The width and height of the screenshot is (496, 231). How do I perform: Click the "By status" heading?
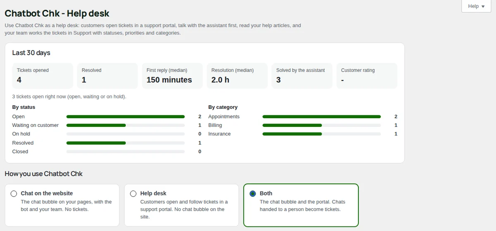pyautogui.click(x=24, y=107)
